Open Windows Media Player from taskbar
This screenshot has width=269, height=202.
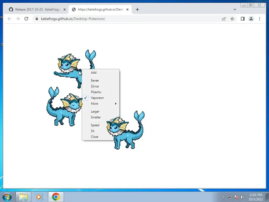coord(39,197)
